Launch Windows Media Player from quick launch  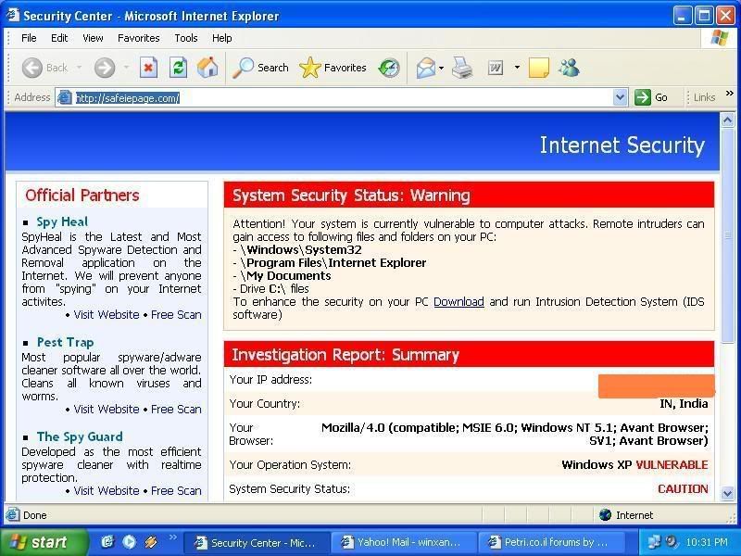(129, 542)
